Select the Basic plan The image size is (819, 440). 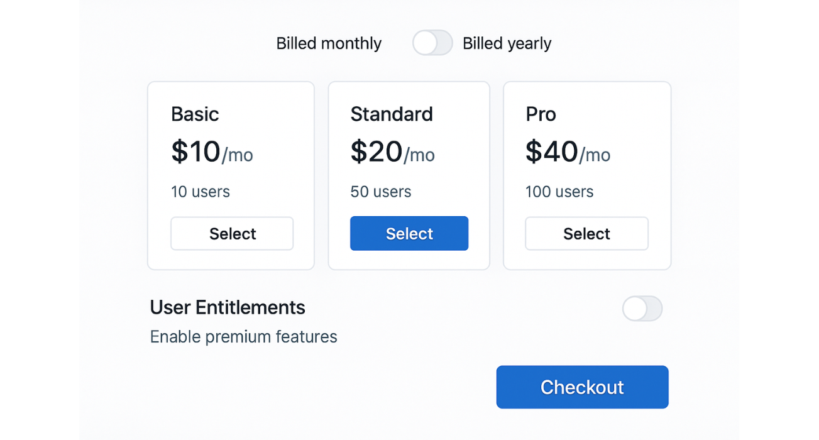coord(232,233)
